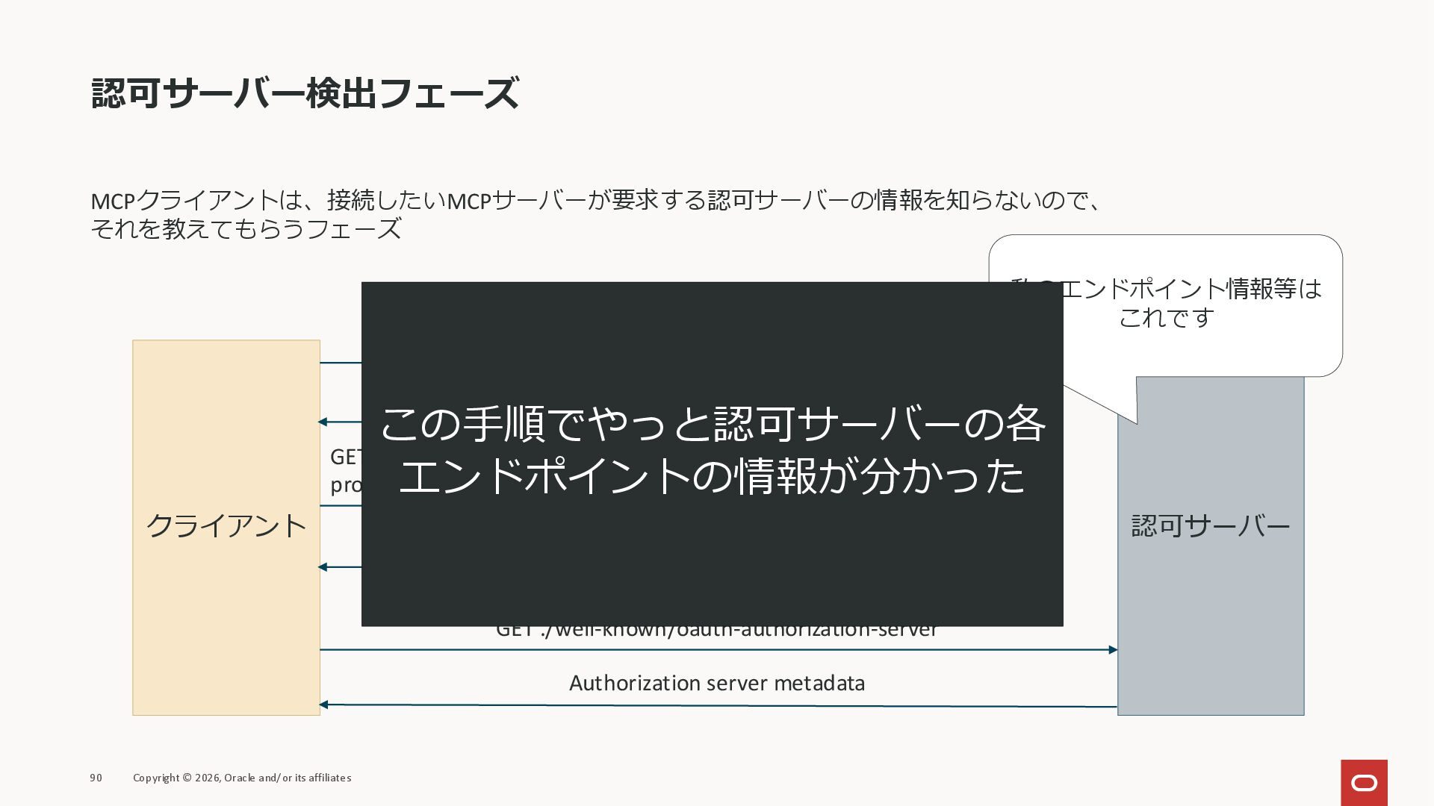The height and width of the screenshot is (806, 1434).
Task: Click the Authorization server metadata label
Action: click(716, 683)
